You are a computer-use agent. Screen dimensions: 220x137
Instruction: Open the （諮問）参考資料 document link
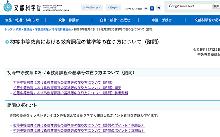70,93
